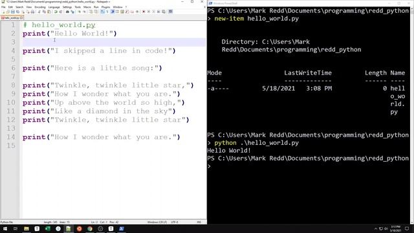The height and width of the screenshot is (233, 414).
Task: Open the Run menu
Action: [x=96, y=7]
